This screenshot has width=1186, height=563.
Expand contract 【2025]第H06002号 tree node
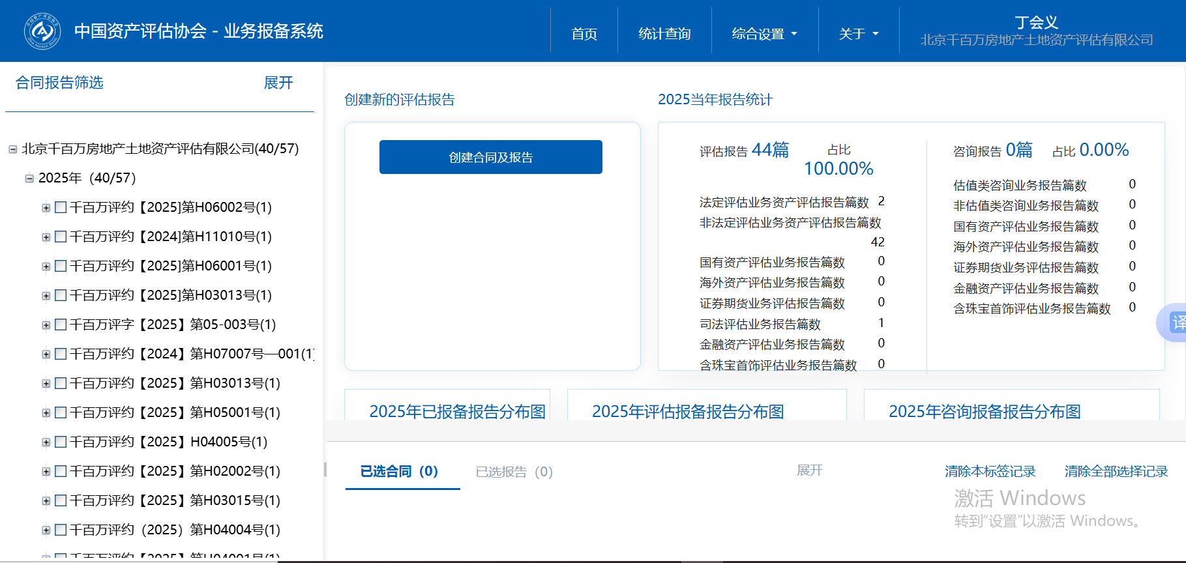[46, 208]
